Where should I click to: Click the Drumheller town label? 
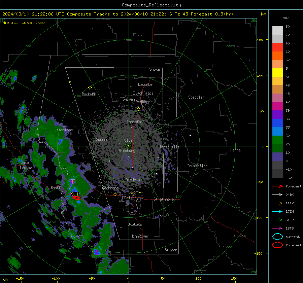[197, 166]
